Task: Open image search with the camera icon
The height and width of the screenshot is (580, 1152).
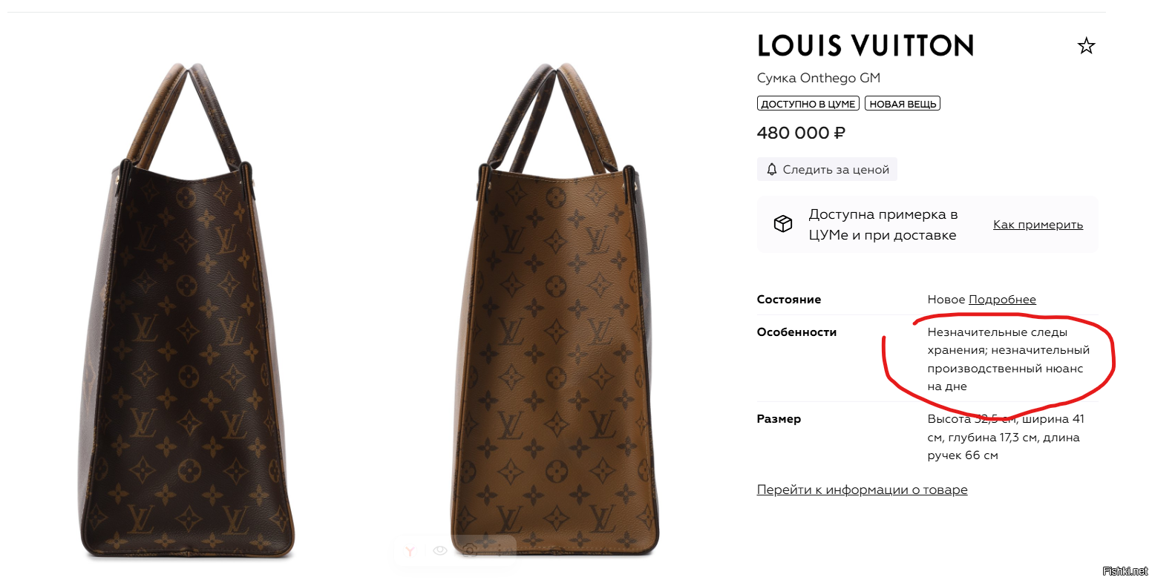Action: coord(470,550)
